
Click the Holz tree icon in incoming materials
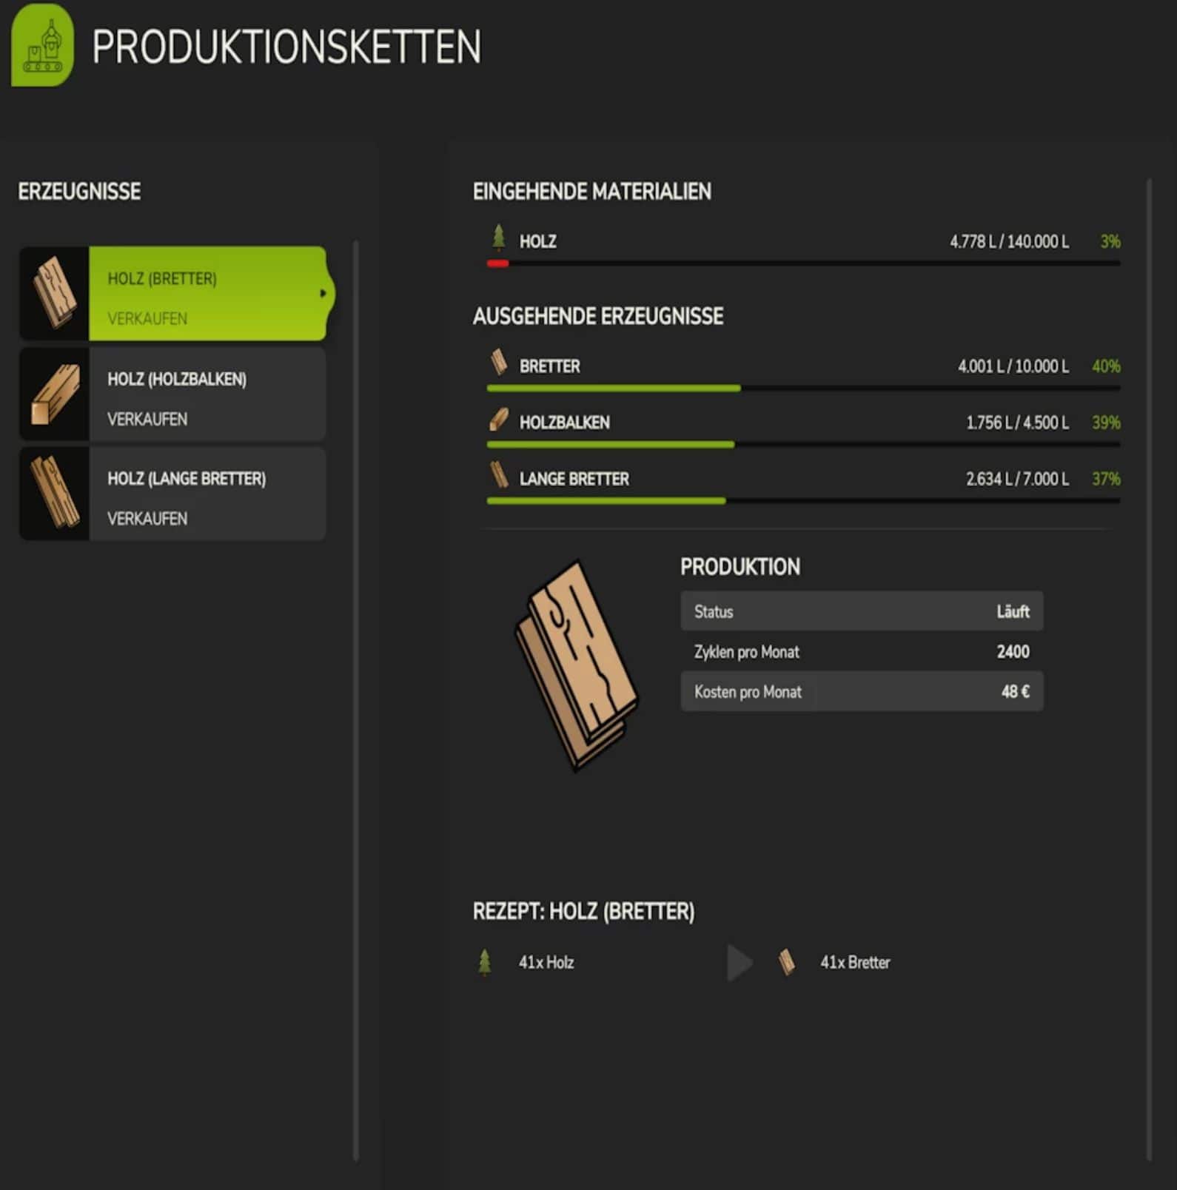[x=498, y=238]
